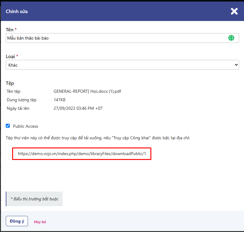Open the Loại dropdown showing Khác
Screen dimensions: 244x232
pos(122,65)
